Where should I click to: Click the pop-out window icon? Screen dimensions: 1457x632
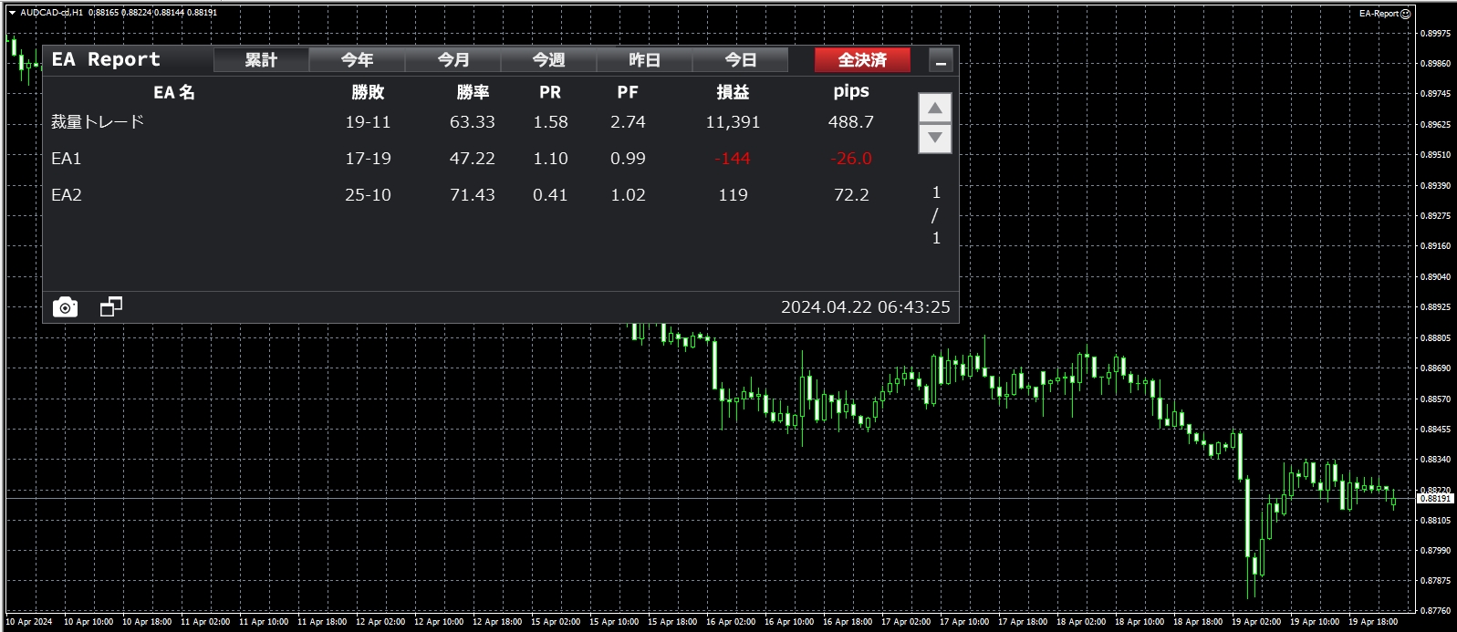pos(111,306)
